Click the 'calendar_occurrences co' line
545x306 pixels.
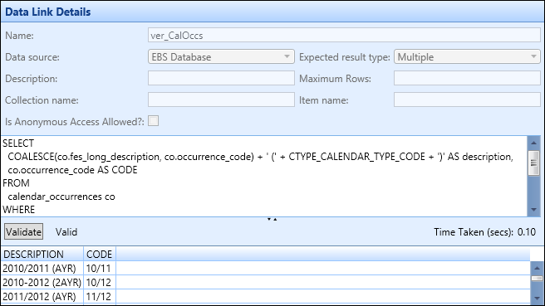click(x=61, y=197)
